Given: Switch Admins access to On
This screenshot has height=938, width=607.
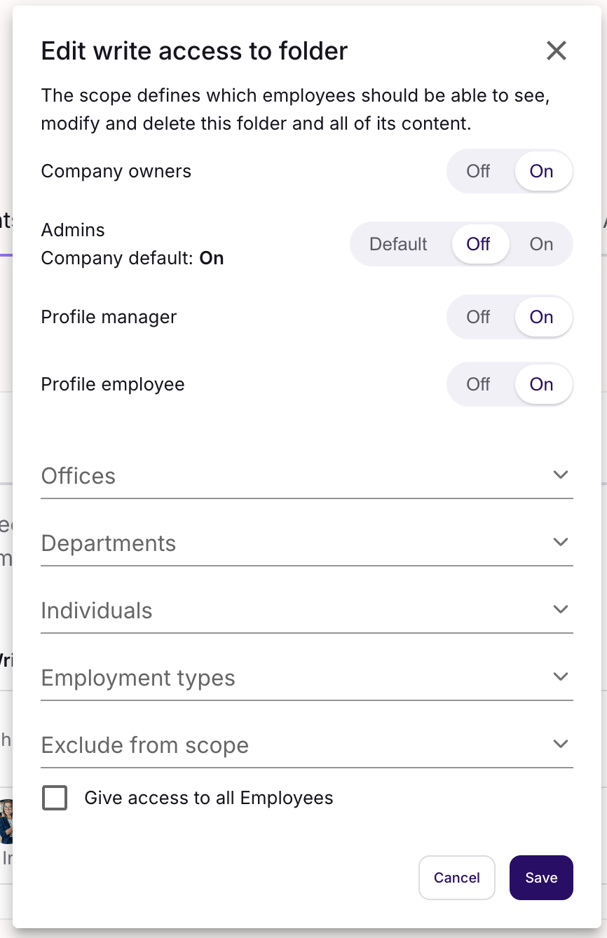Looking at the screenshot, I should tap(541, 244).
